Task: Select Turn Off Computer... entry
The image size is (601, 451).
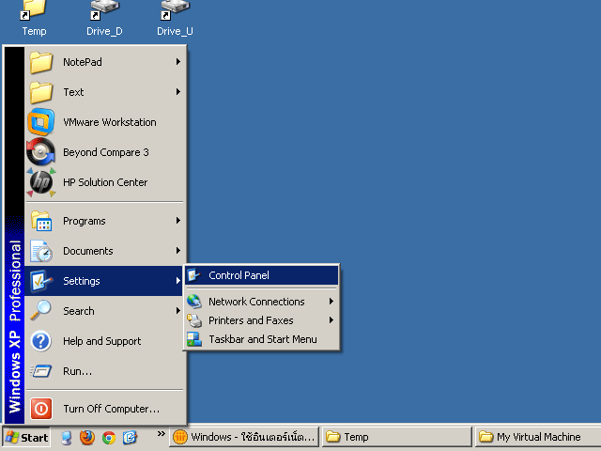Action: click(104, 409)
